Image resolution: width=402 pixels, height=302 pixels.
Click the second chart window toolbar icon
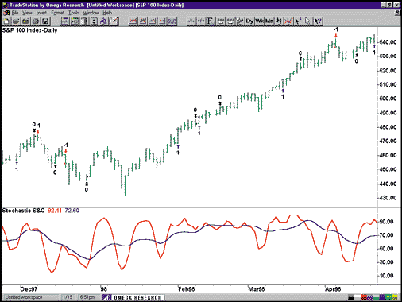coord(75,21)
